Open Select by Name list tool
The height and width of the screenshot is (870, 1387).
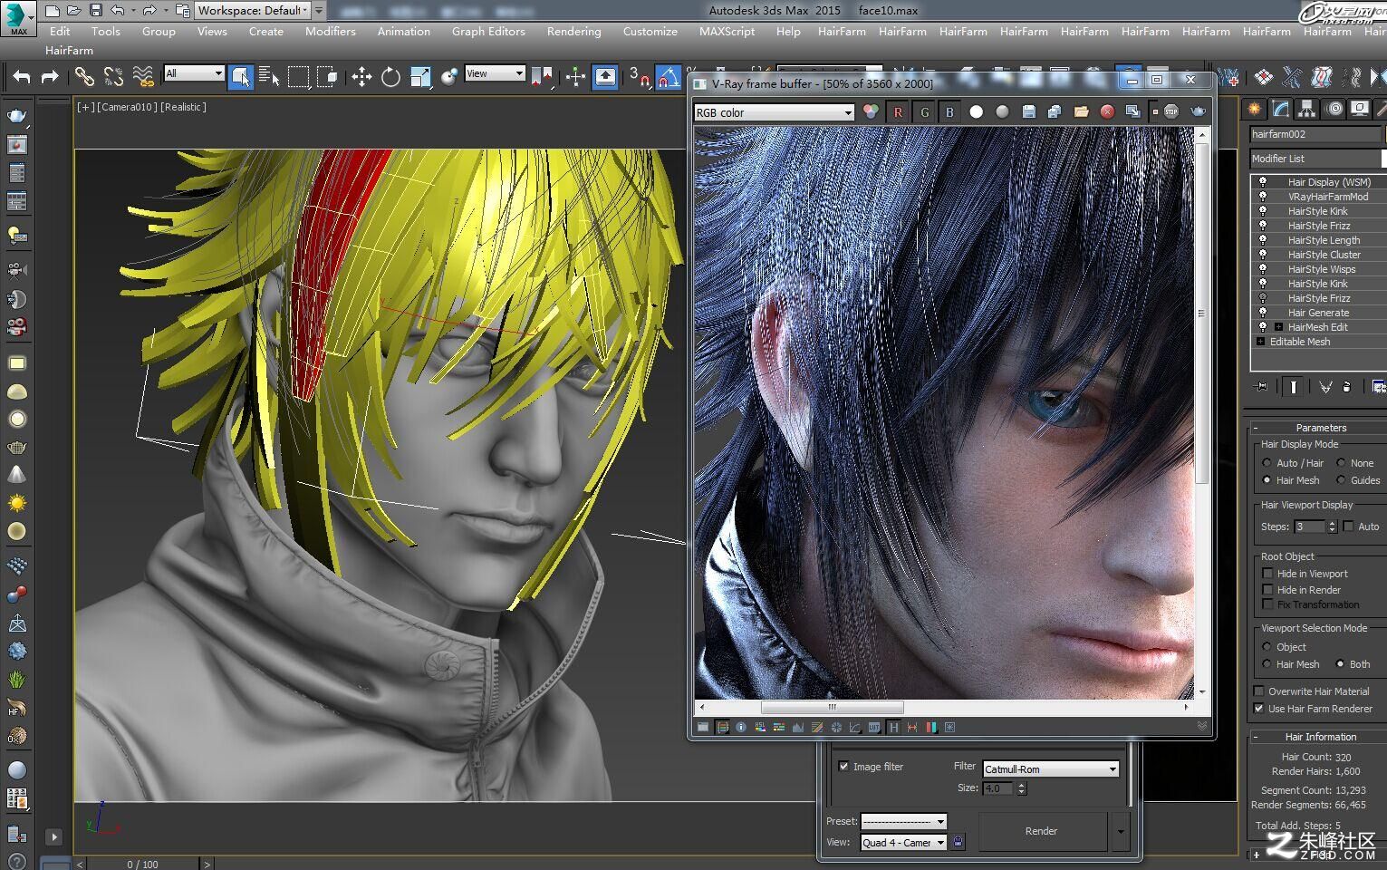(269, 77)
